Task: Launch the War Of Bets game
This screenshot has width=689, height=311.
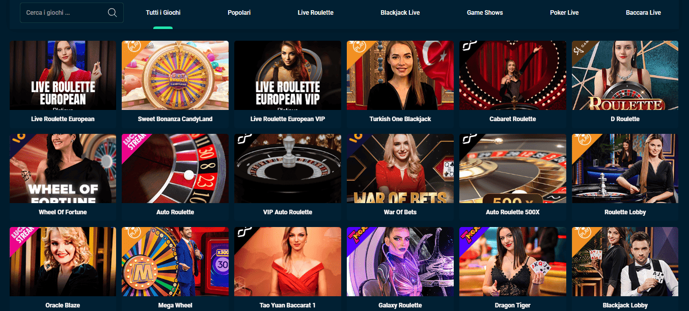Action: pyautogui.click(x=400, y=168)
